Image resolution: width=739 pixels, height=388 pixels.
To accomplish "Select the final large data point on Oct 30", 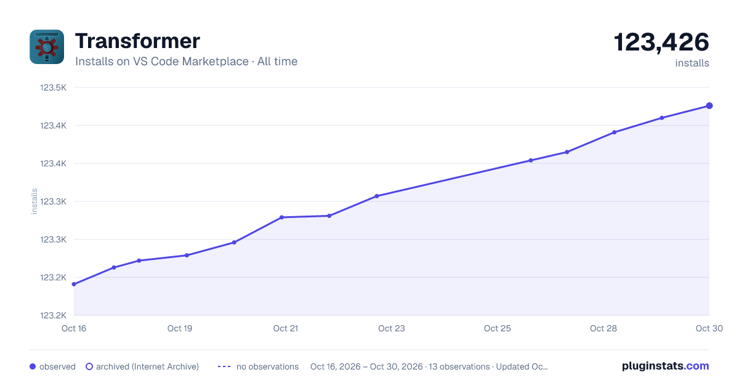I will click(x=709, y=106).
